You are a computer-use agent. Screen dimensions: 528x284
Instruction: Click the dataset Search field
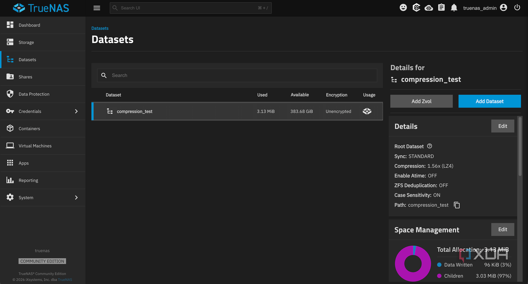point(237,75)
